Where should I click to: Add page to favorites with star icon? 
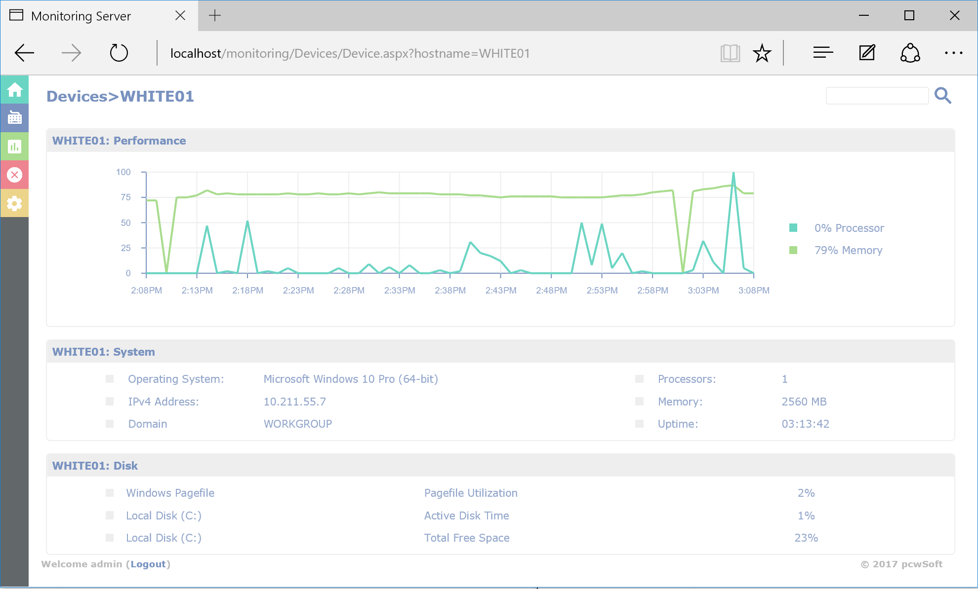762,53
